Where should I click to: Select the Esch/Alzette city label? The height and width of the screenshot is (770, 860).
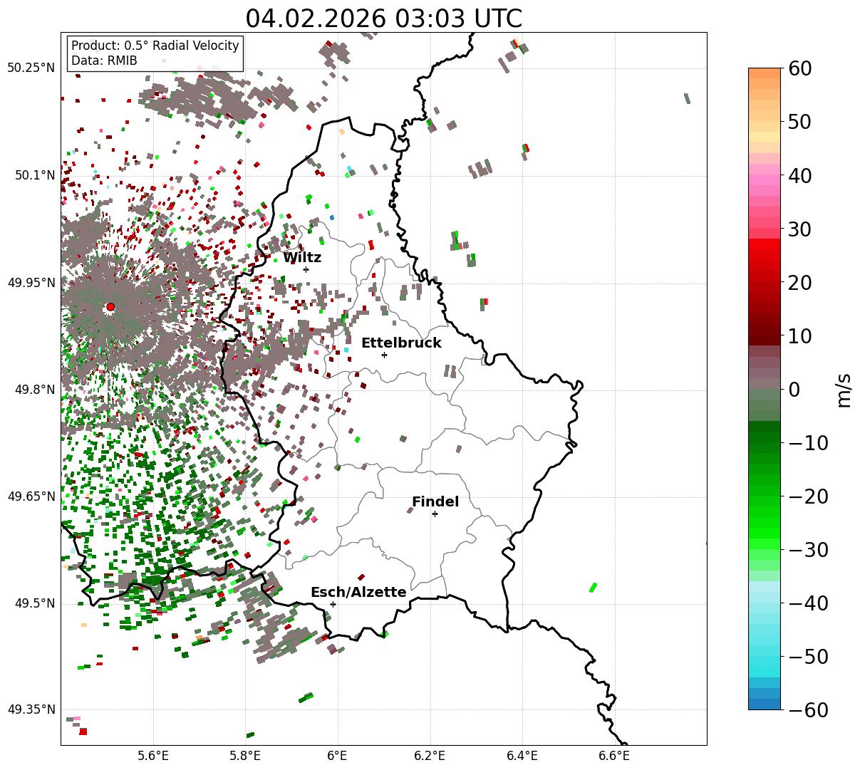[358, 593]
